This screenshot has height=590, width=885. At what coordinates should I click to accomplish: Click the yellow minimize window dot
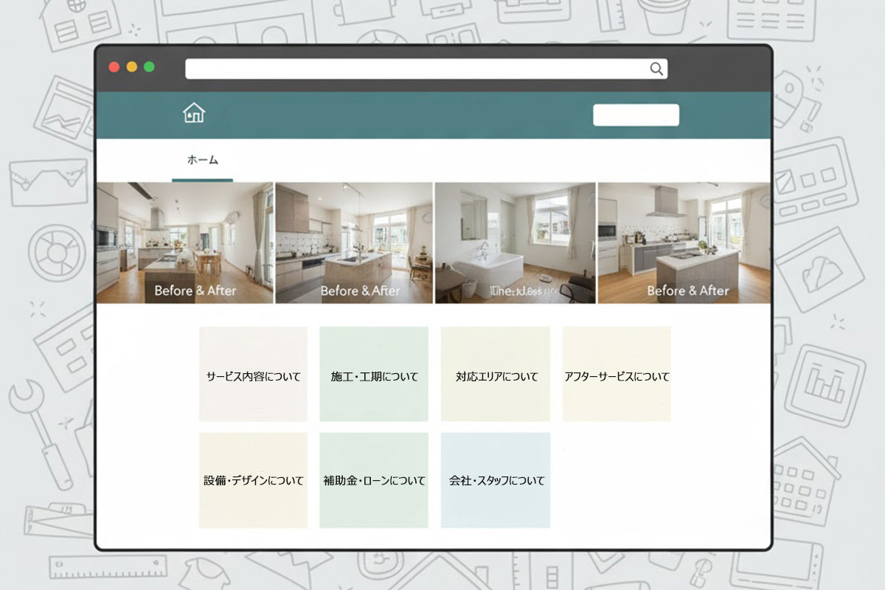point(132,67)
